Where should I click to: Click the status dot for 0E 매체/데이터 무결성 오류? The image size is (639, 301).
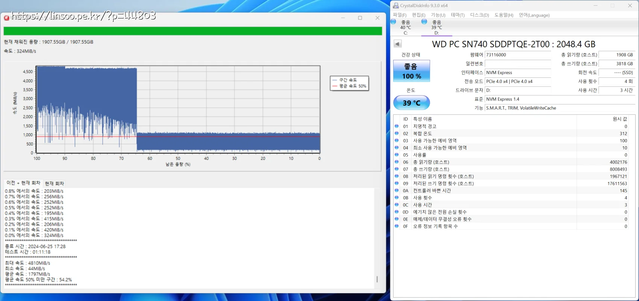pyautogui.click(x=397, y=219)
